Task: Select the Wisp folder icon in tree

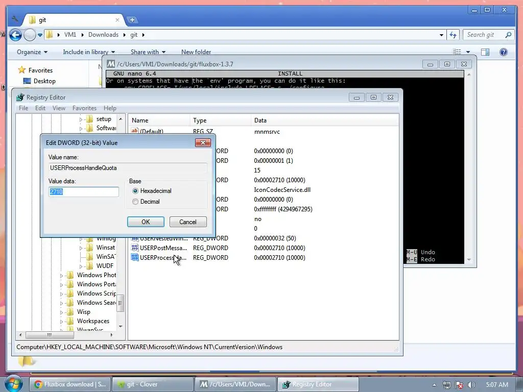Action: click(70, 312)
